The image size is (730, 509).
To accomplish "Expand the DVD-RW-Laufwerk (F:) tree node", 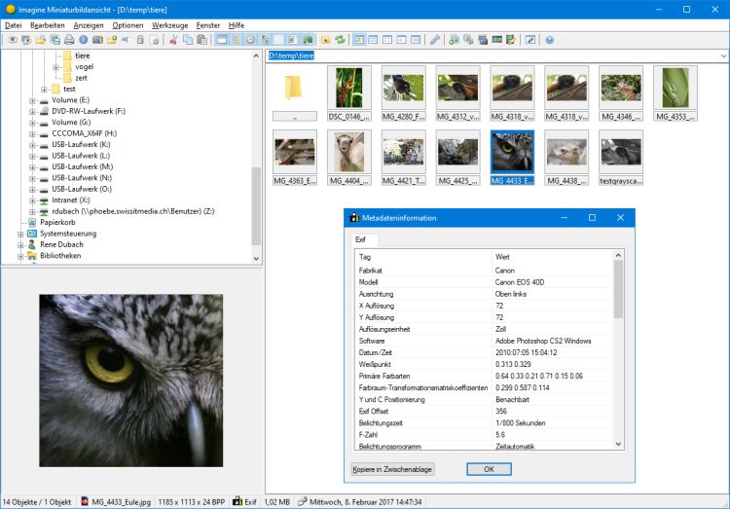I will 34,111.
